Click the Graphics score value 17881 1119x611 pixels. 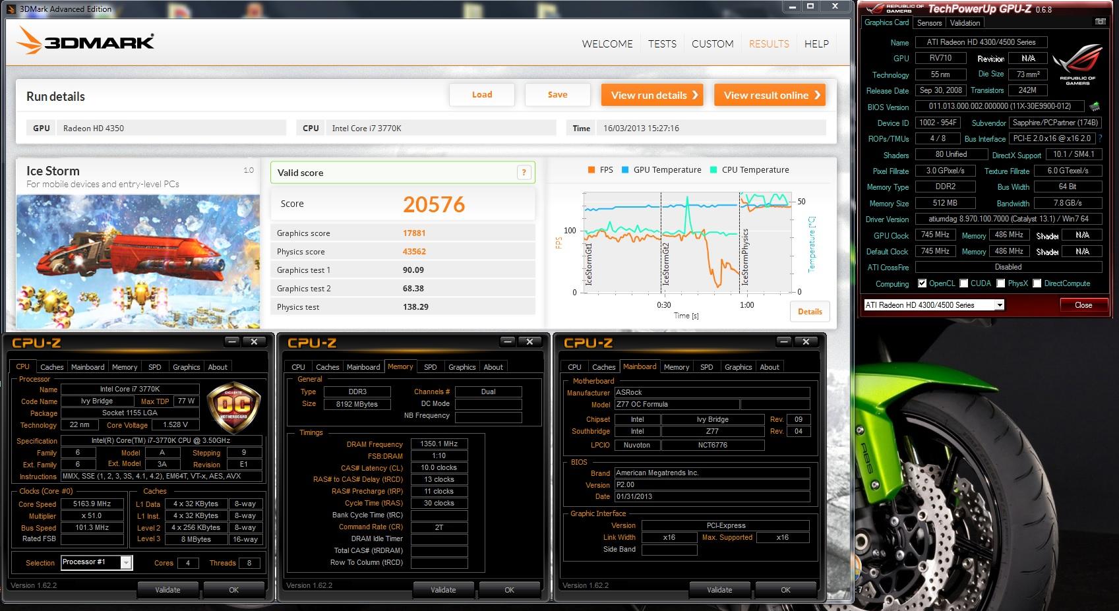(414, 233)
